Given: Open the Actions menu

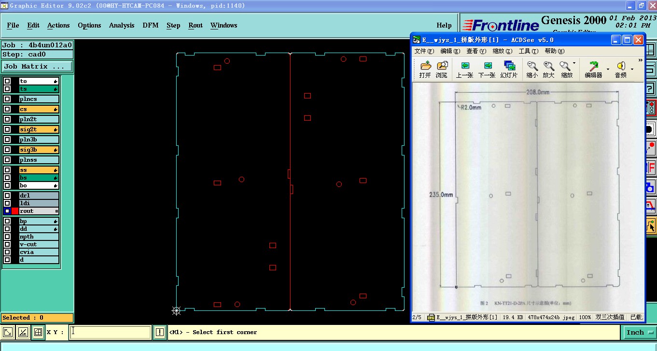Looking at the screenshot, I should [x=58, y=25].
